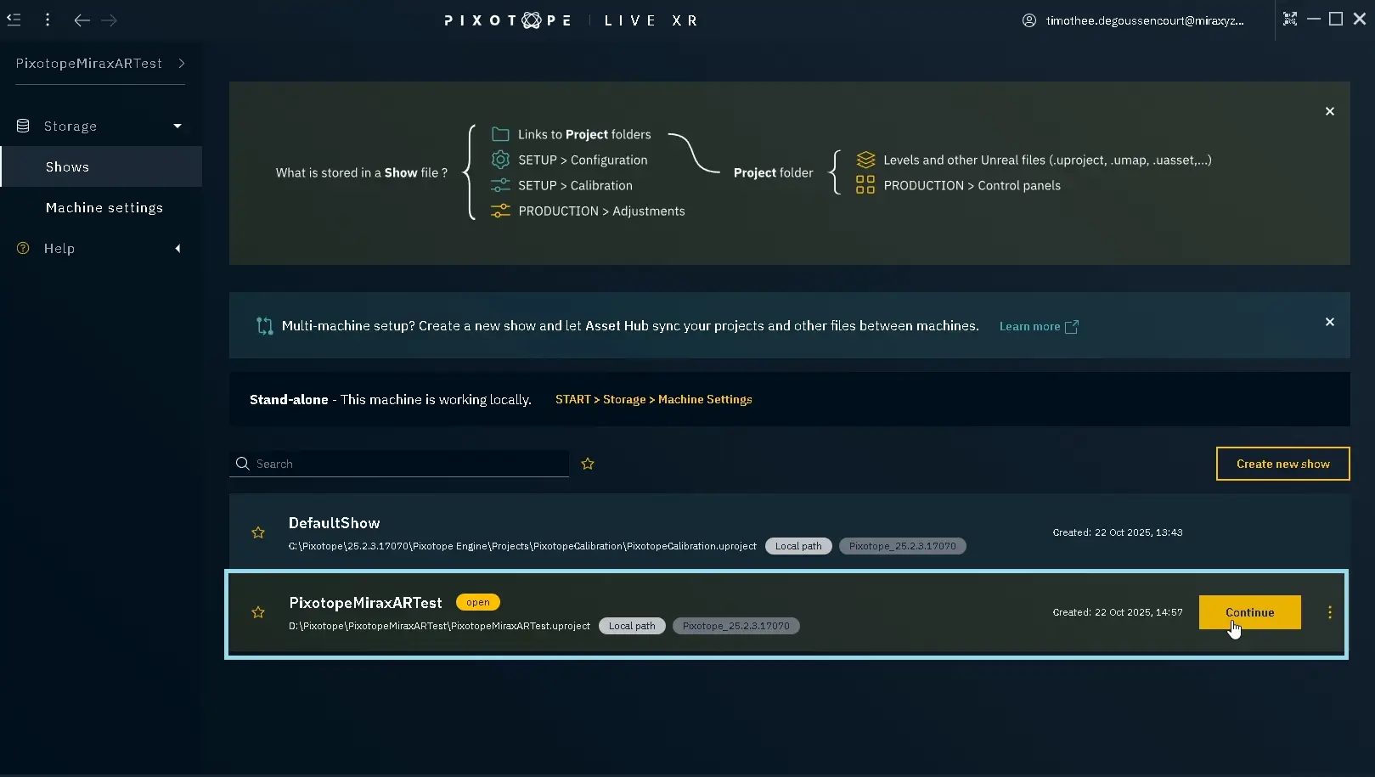This screenshot has width=1375, height=777.
Task: Dismiss the multi-machine setup banner
Action: coord(1329,323)
